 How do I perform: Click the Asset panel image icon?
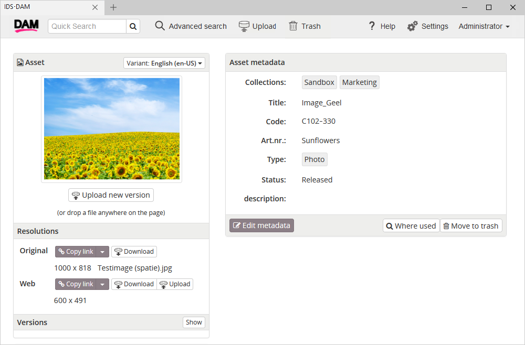(x=20, y=62)
